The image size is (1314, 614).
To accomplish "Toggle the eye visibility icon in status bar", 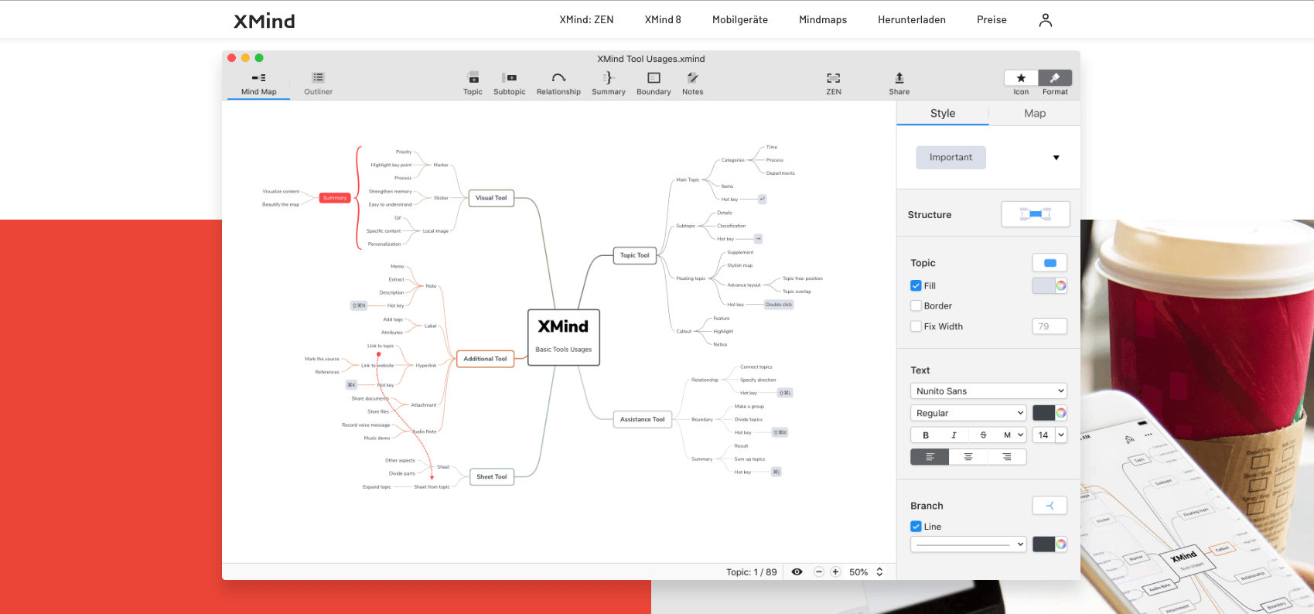I will pos(797,572).
